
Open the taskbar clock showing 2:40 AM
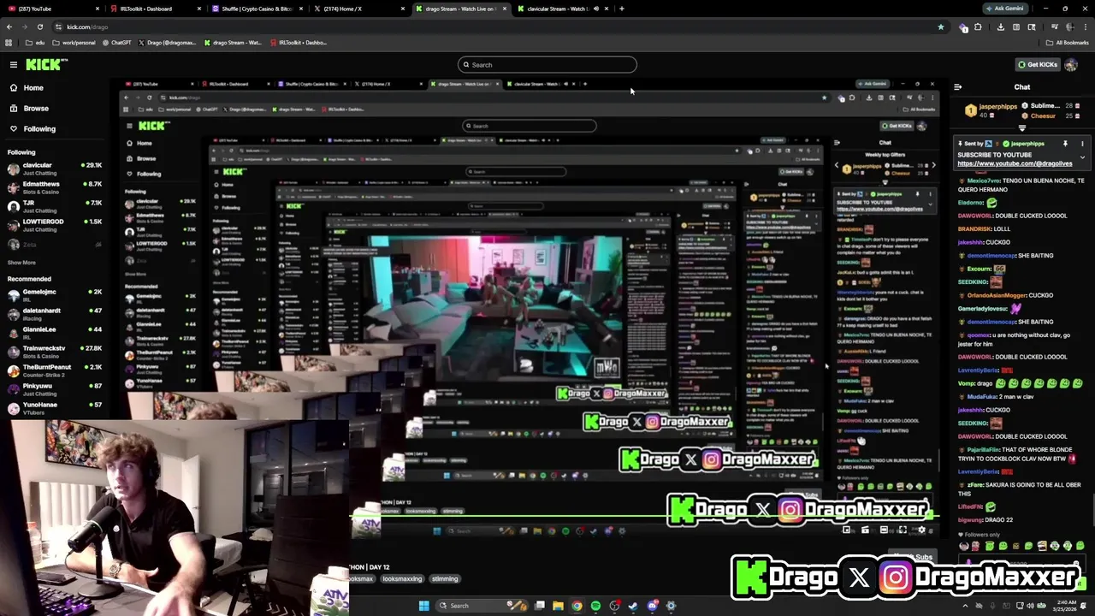coord(1065,606)
